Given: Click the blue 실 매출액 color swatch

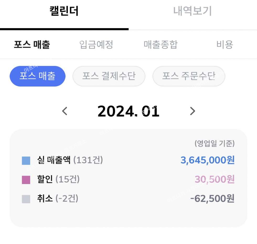Looking at the screenshot, I should tap(26, 160).
